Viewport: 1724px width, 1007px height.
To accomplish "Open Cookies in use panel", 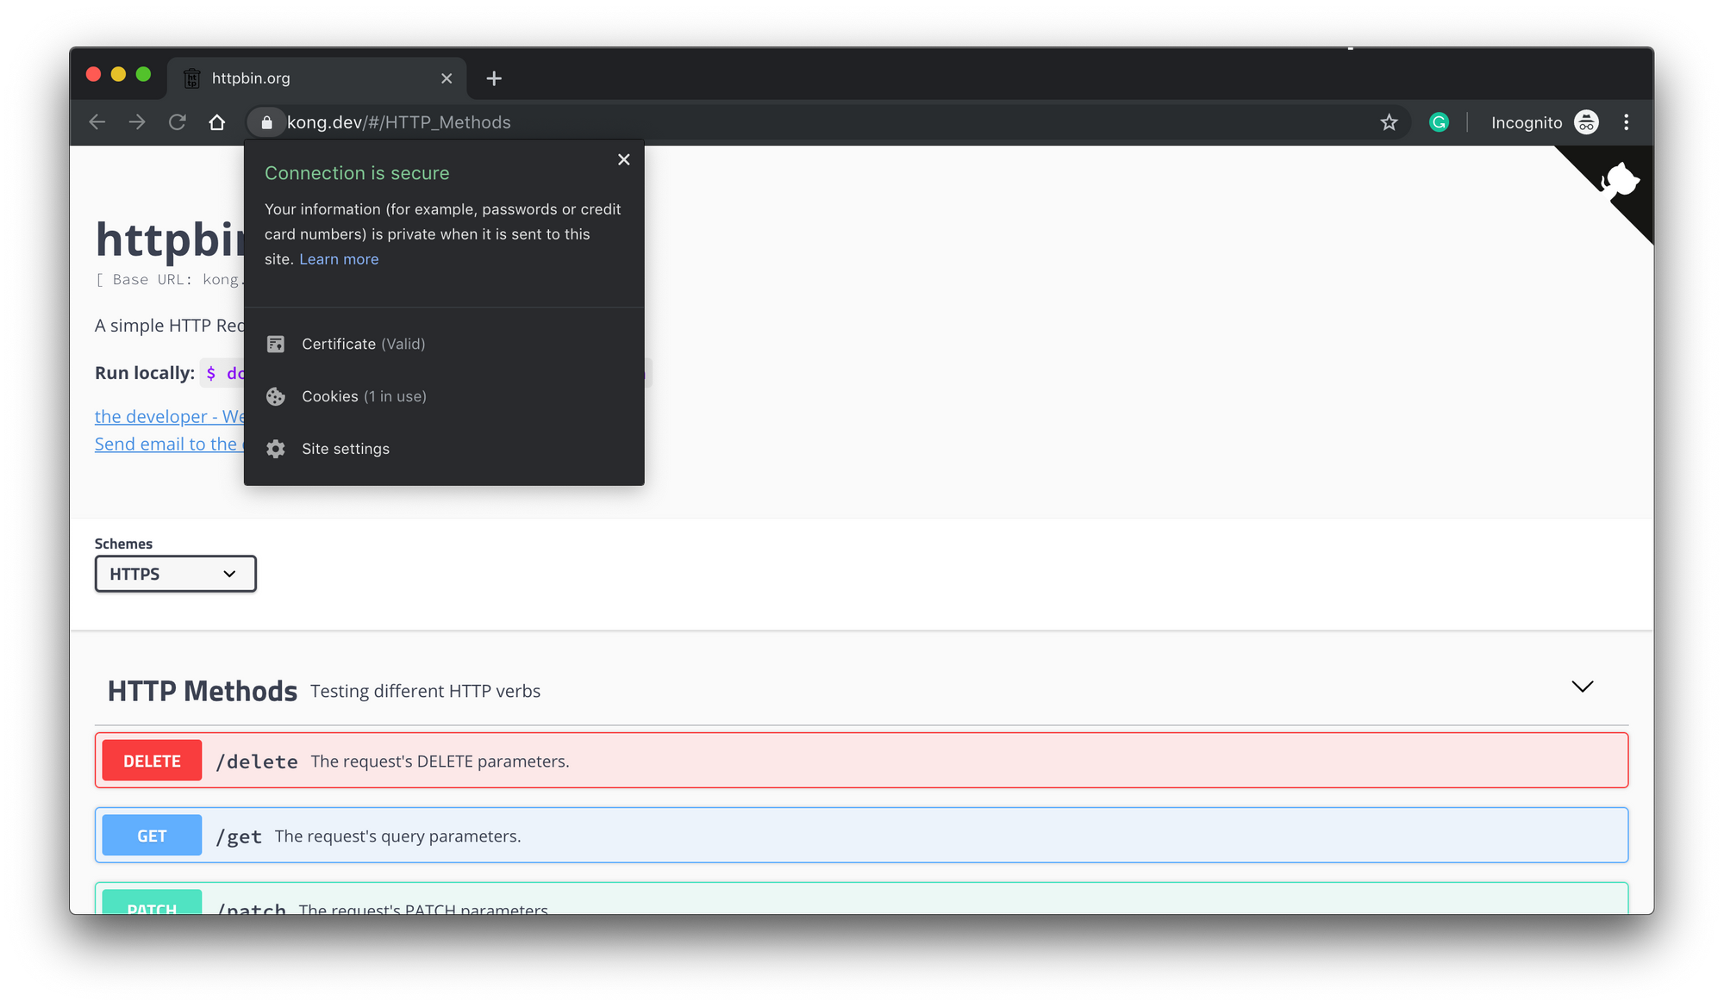I will pyautogui.click(x=363, y=396).
